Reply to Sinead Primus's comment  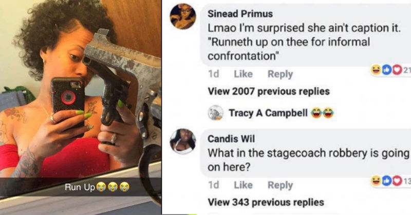point(280,74)
